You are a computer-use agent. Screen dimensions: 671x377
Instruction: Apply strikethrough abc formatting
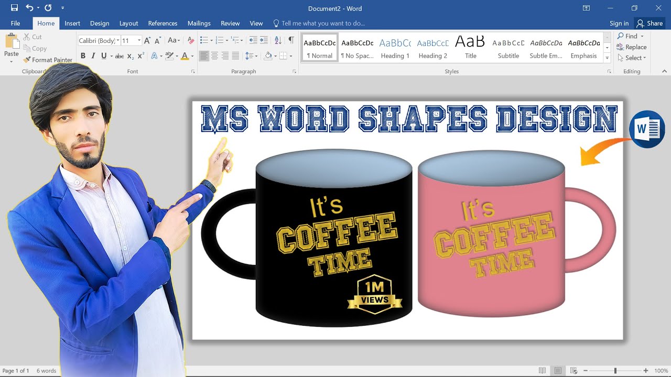click(x=119, y=56)
